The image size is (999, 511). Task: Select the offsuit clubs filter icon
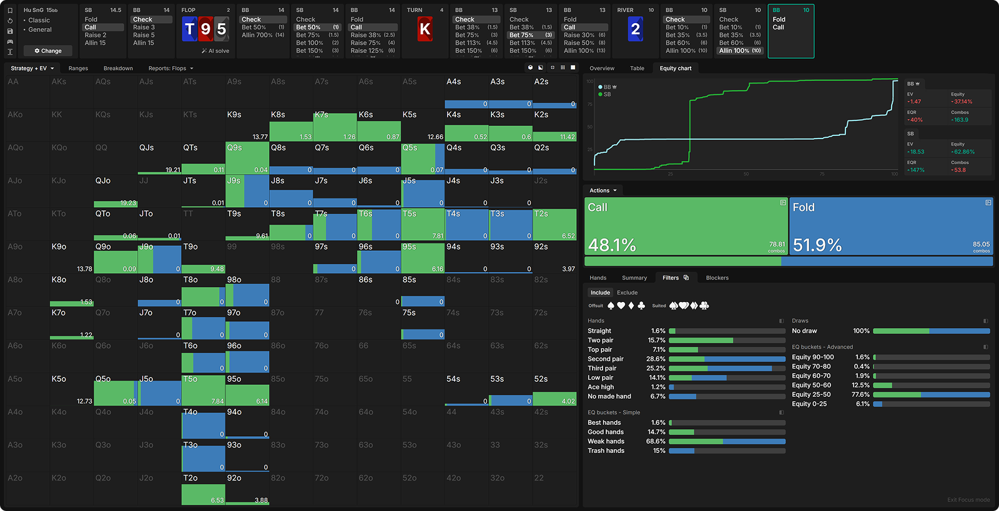641,306
